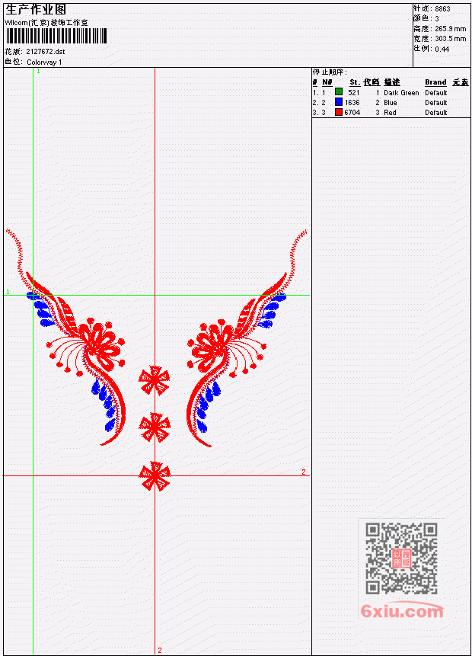Click the stitch total value '8863'
Image resolution: width=472 pixels, height=656 pixels.
[x=443, y=9]
